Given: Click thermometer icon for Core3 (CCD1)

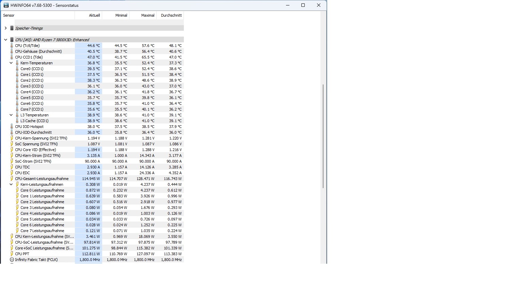Looking at the screenshot, I should (x=17, y=86).
